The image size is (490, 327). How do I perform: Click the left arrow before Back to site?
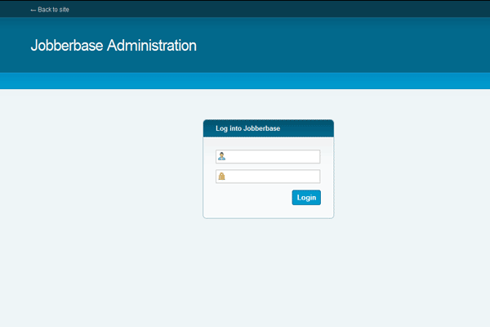[33, 10]
